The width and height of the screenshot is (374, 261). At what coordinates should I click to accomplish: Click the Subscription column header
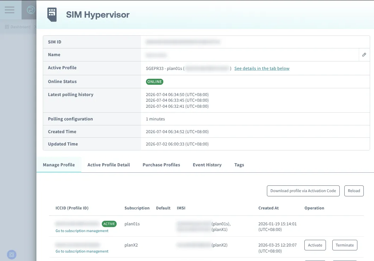(137, 208)
